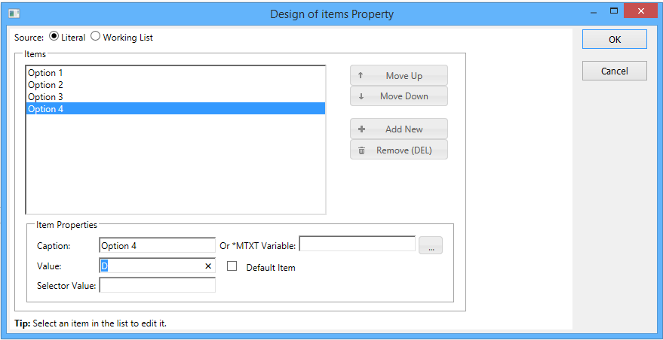Click the Or *MTXT Variable text field
This screenshot has width=663, height=340.
[x=357, y=244]
